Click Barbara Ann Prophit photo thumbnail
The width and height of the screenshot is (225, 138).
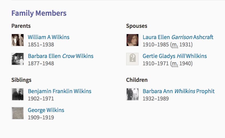coord(132,94)
